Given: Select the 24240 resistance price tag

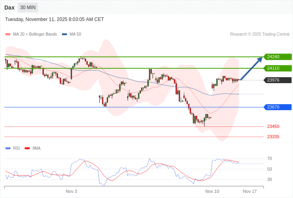Looking at the screenshot, I should point(278,57).
